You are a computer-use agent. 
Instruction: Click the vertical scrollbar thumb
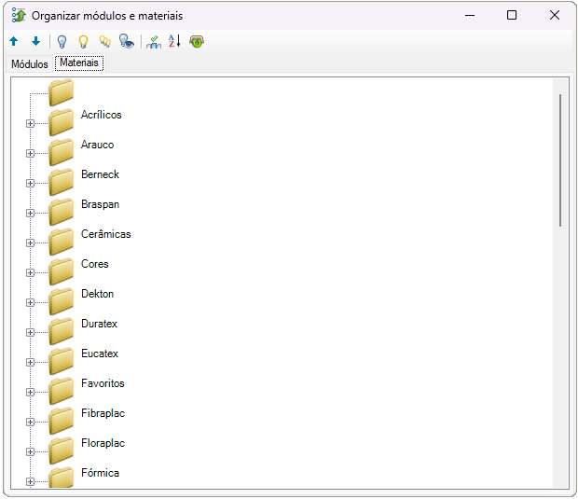click(x=560, y=160)
